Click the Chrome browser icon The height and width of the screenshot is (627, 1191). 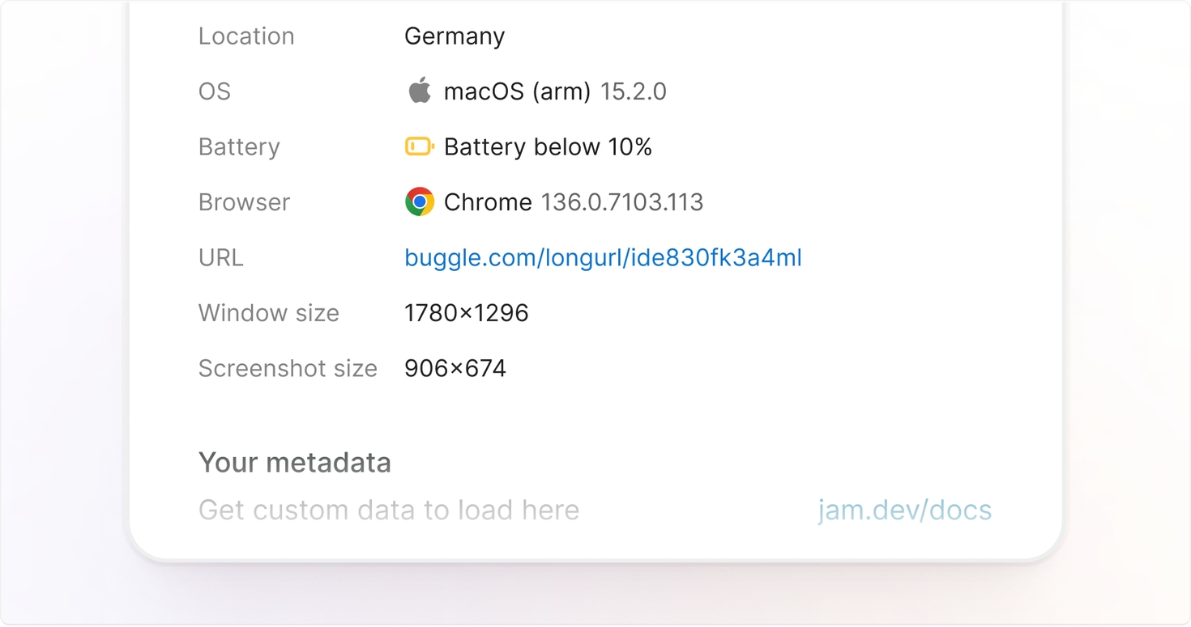(x=419, y=201)
